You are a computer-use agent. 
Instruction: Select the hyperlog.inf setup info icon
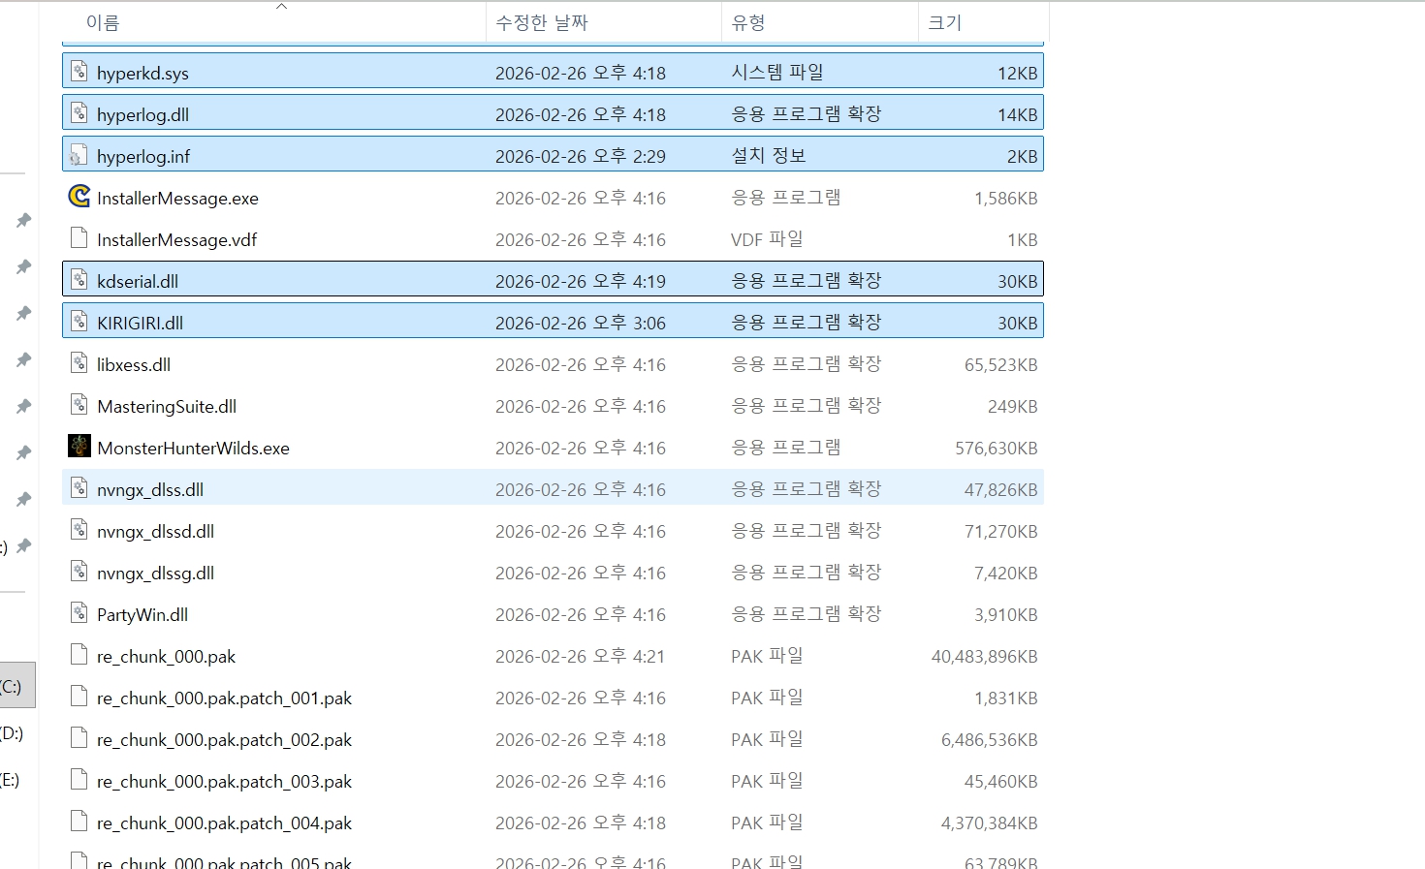pyautogui.click(x=79, y=155)
